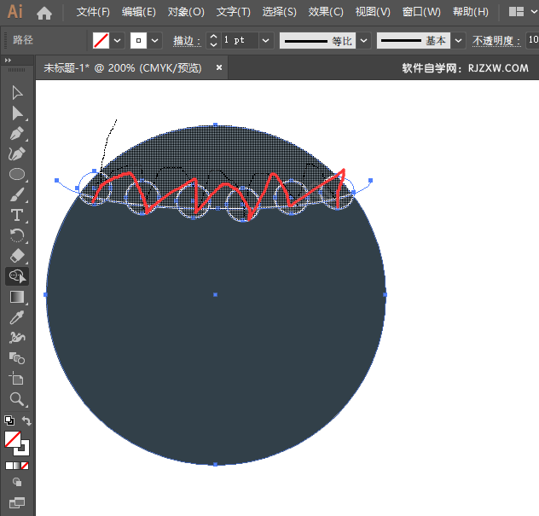Activate the Eraser tool
539x516 pixels.
click(17, 256)
